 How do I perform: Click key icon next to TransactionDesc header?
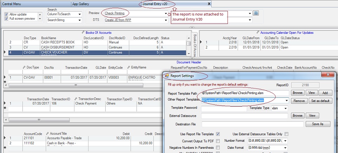pos(76,99)
